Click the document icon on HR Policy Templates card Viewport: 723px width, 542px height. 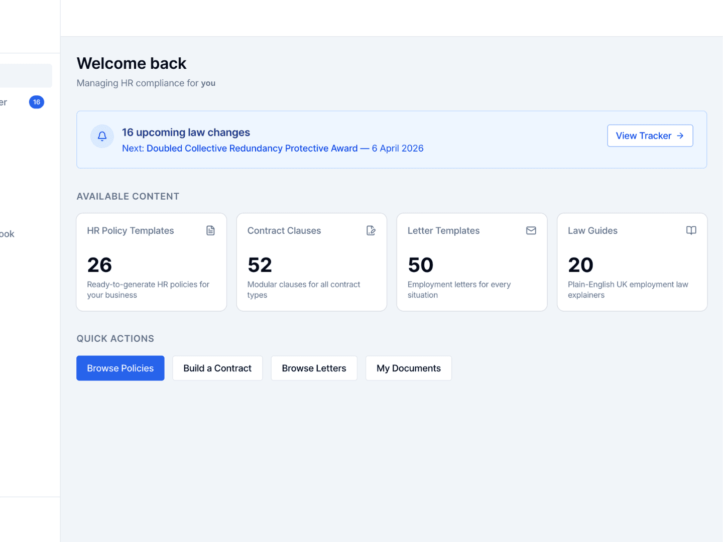(210, 230)
